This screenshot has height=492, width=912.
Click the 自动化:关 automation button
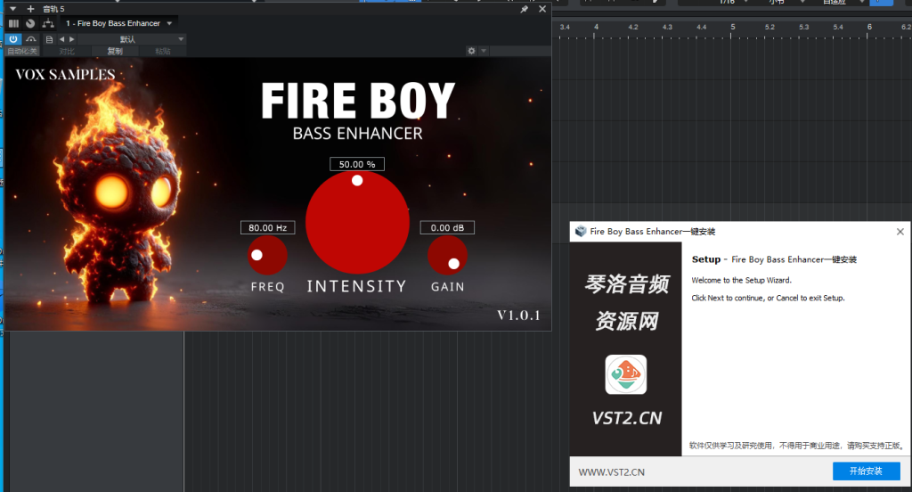(22, 51)
